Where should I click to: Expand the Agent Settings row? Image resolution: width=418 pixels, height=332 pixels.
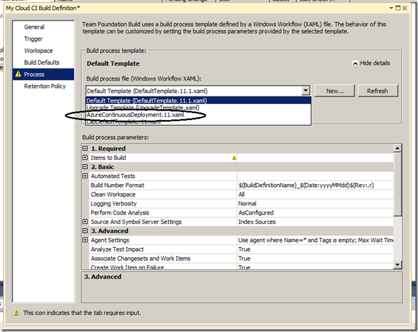[x=86, y=240]
